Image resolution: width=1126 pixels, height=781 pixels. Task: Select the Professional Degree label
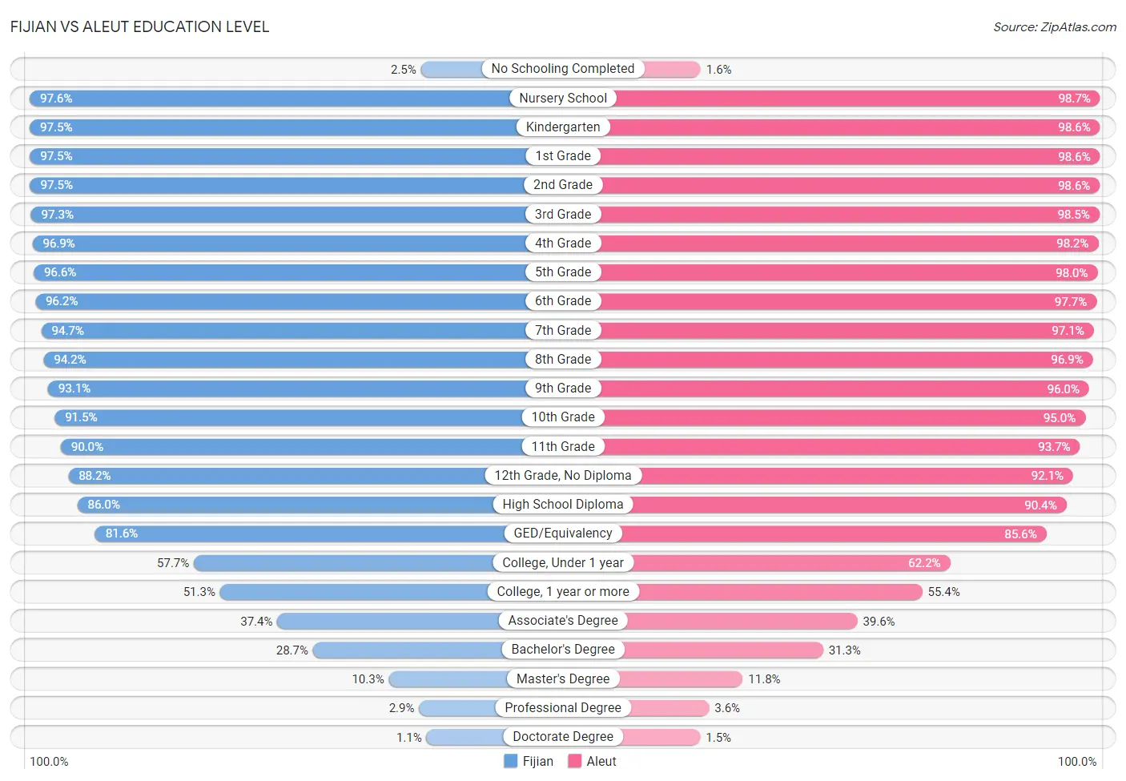pyautogui.click(x=563, y=708)
